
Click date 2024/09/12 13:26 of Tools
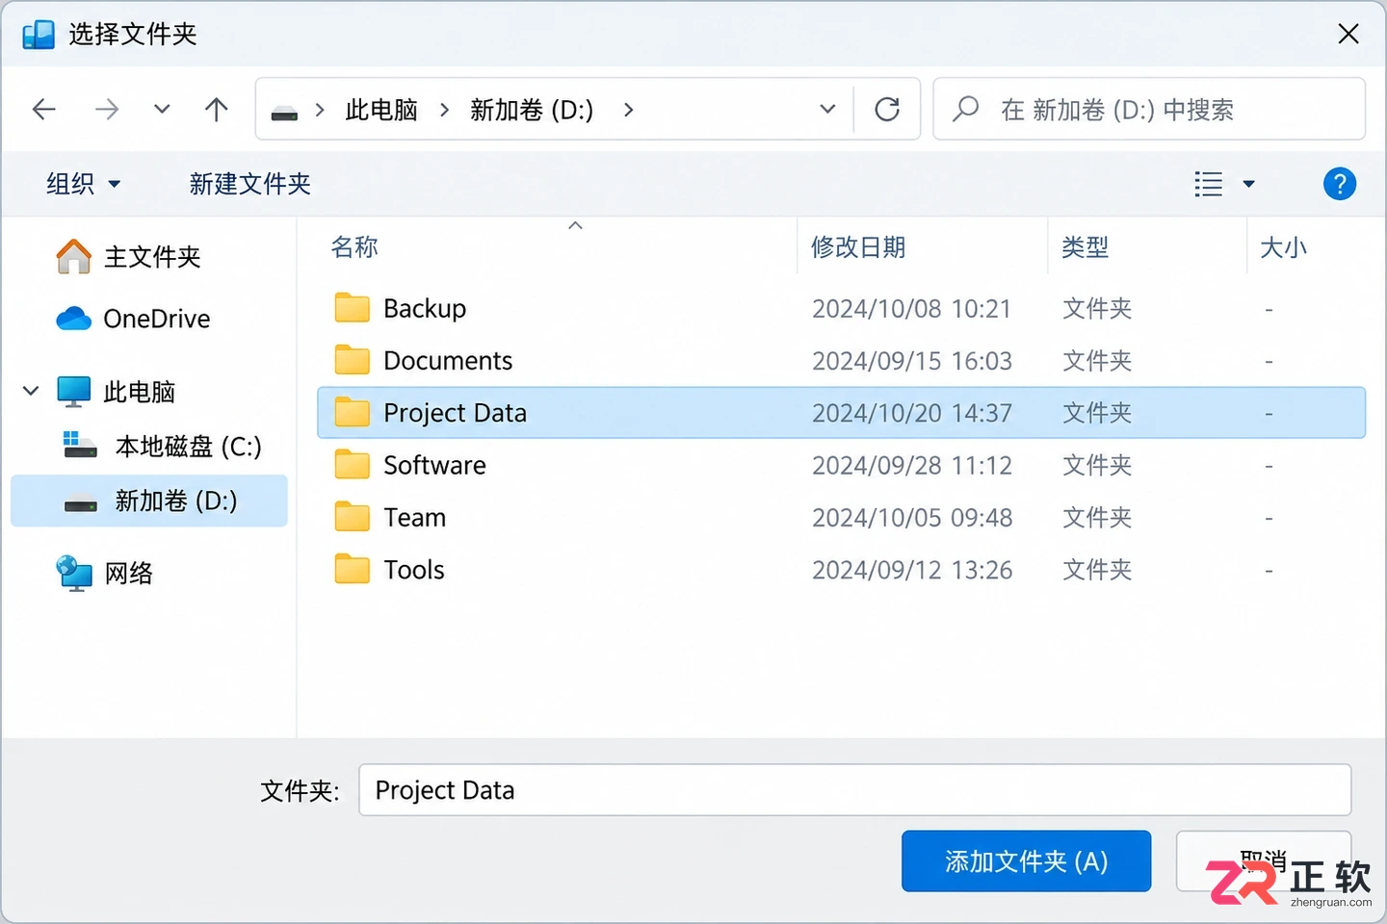[912, 570]
